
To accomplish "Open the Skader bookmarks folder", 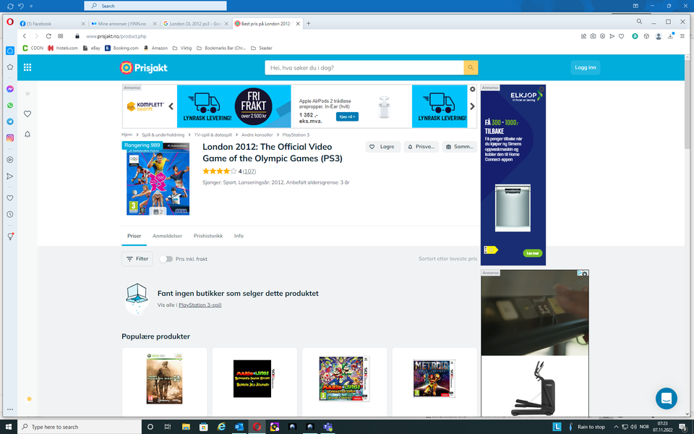I will tap(262, 48).
